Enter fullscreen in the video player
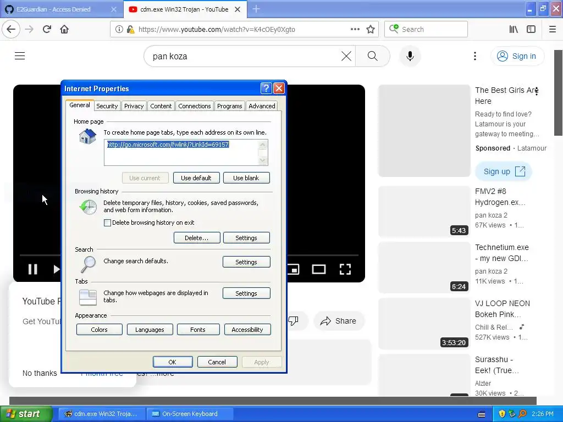This screenshot has width=563, height=422. coord(345,269)
